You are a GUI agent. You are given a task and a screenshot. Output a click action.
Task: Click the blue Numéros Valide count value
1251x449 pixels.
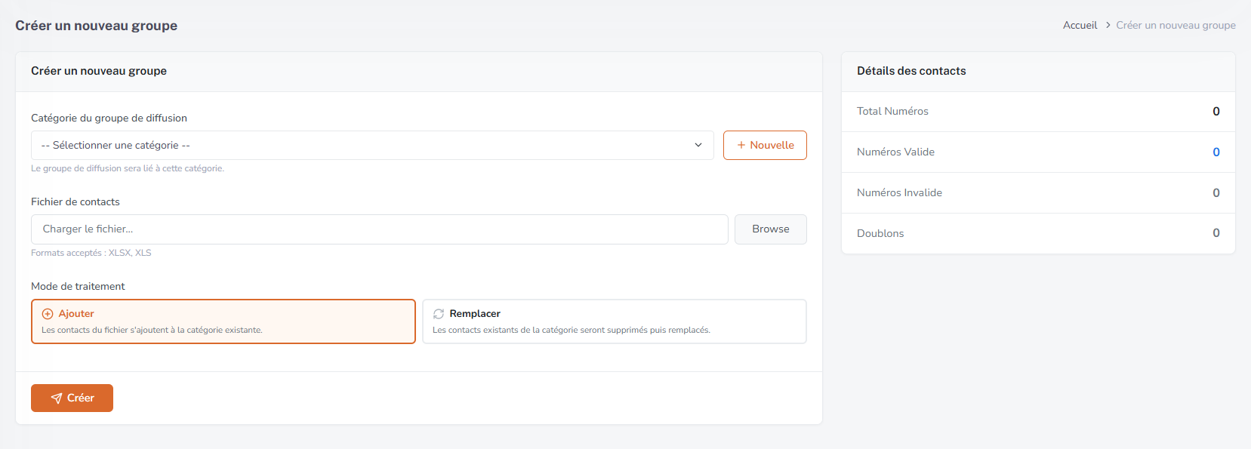tap(1216, 152)
